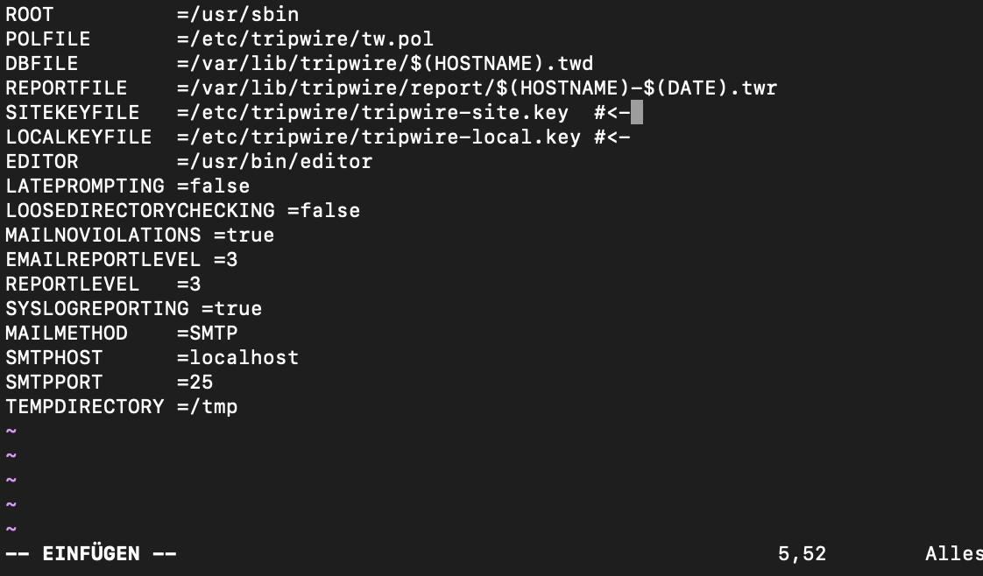Click the LOOSEDIRECTORYCHECKING setting name
This screenshot has height=576, width=983.
pyautogui.click(x=139, y=211)
